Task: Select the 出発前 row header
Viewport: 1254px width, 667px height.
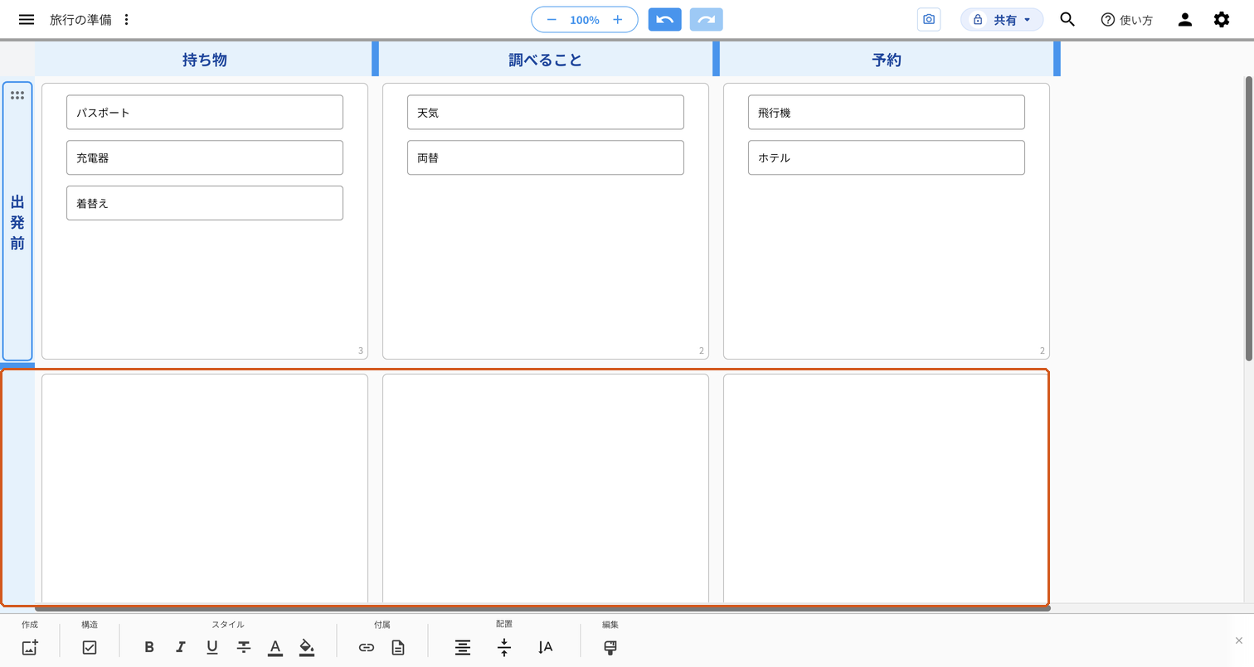Action: [x=17, y=222]
